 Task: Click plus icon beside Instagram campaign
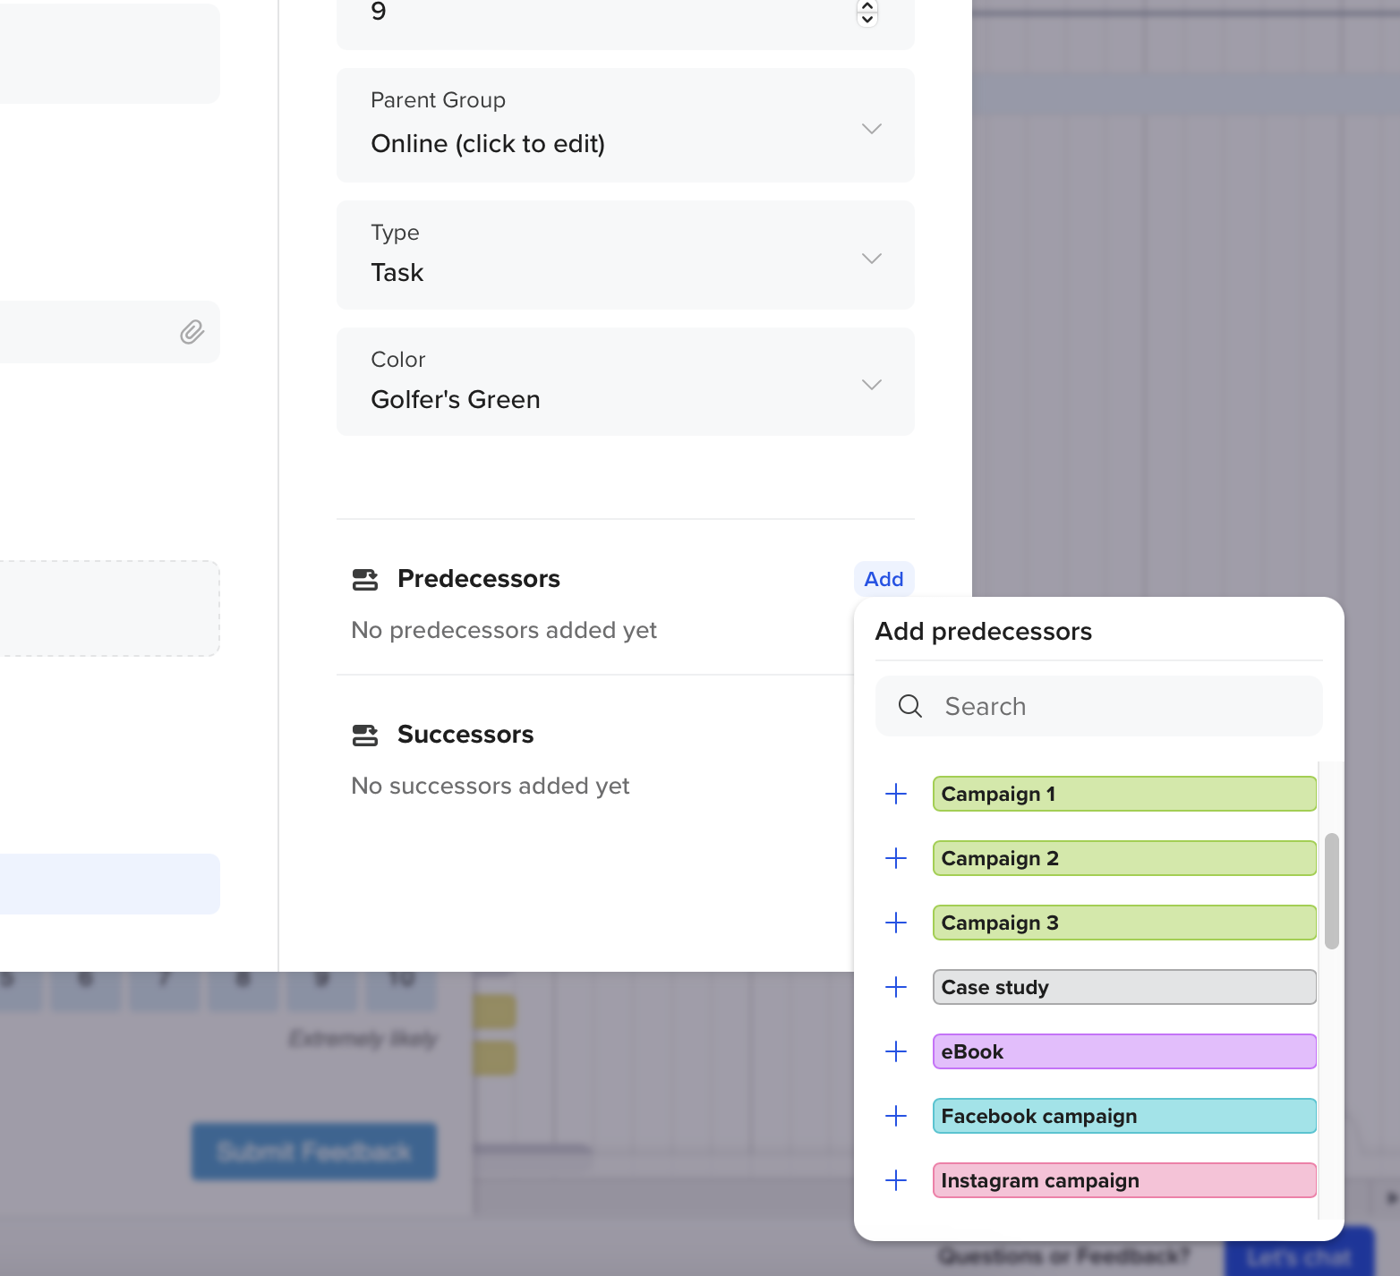pos(895,1180)
